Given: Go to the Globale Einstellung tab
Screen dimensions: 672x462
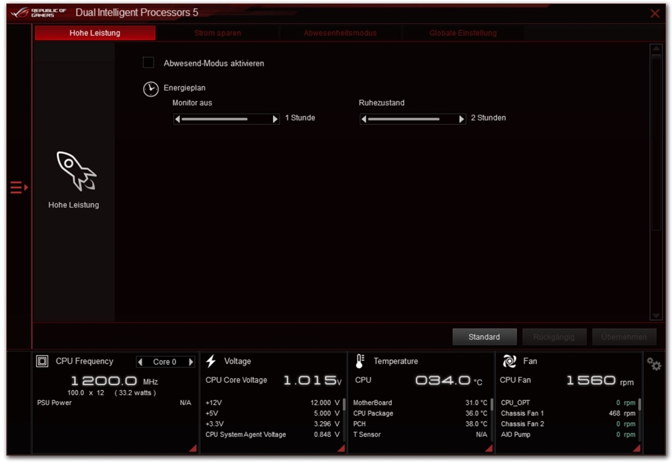Looking at the screenshot, I should point(463,33).
